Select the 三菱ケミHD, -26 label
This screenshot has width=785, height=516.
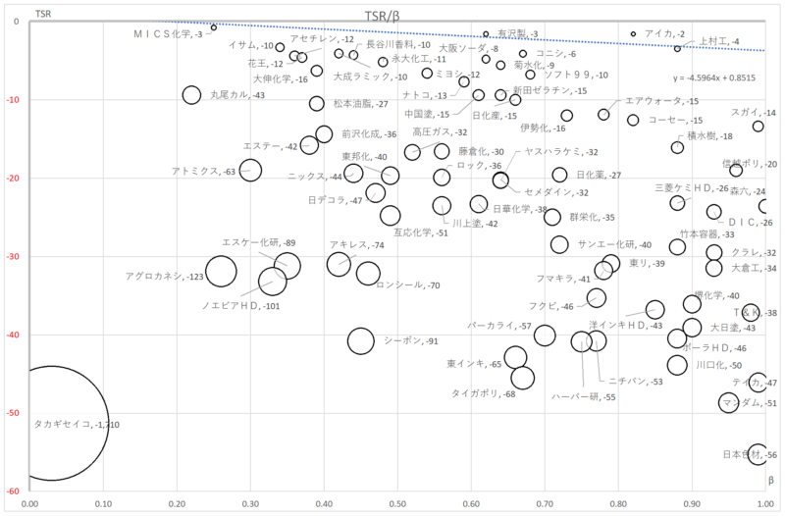click(693, 188)
